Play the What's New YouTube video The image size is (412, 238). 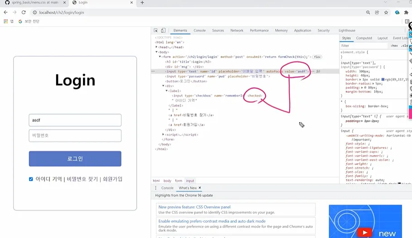[x=365, y=233]
